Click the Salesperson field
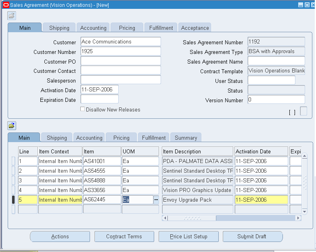Viewport: 316px width, 252px height. 121,80
